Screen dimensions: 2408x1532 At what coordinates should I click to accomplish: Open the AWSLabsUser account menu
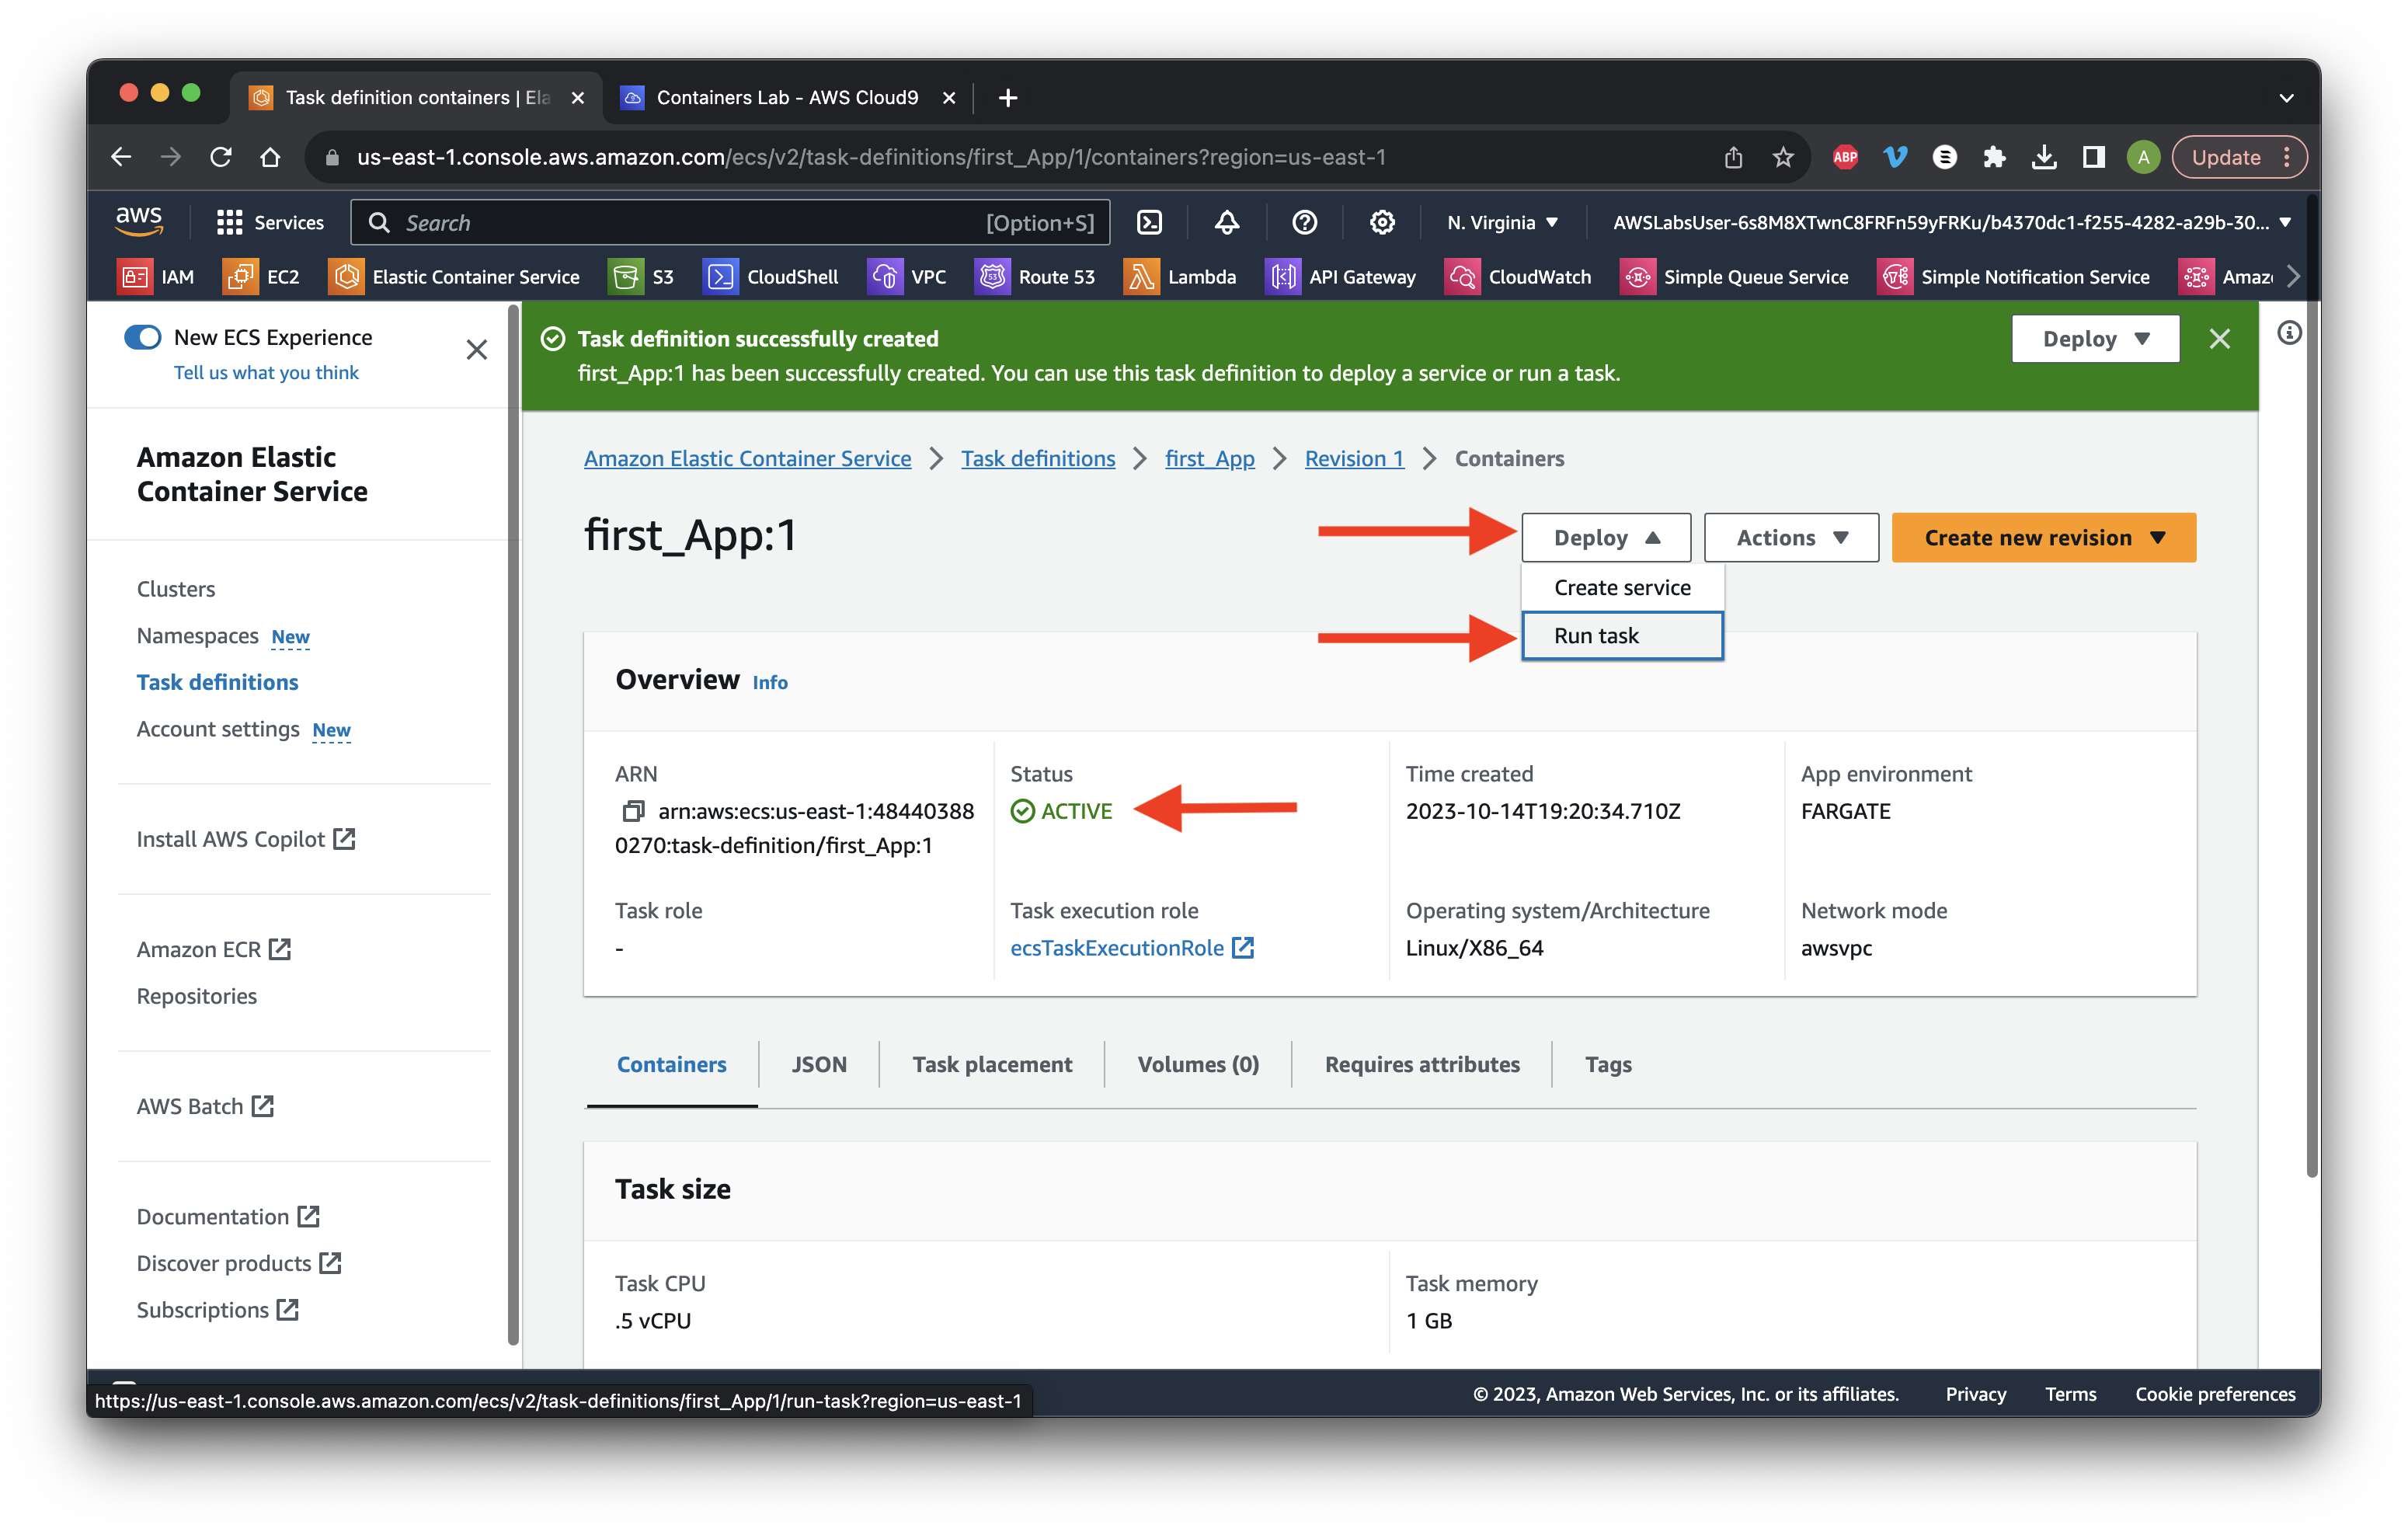1951,222
